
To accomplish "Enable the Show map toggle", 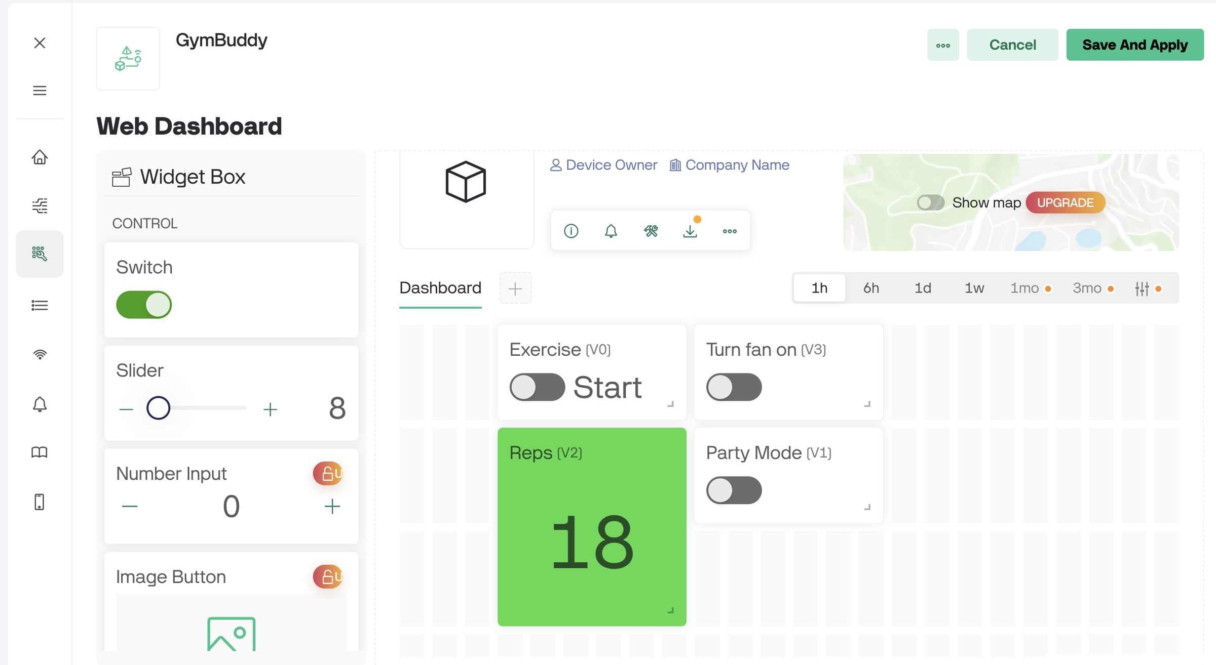I will [x=930, y=202].
